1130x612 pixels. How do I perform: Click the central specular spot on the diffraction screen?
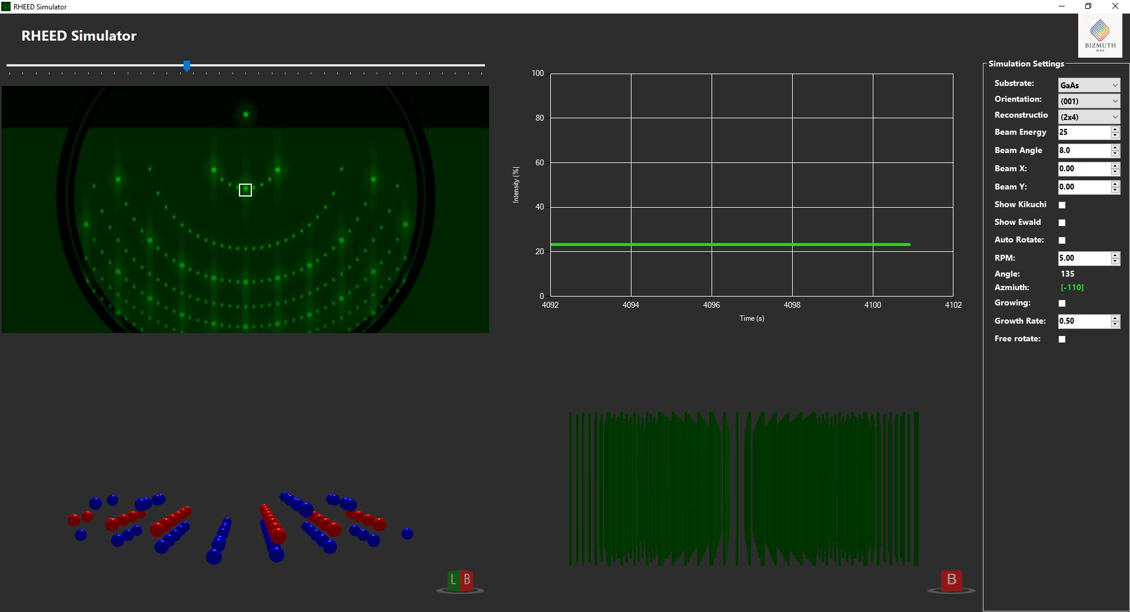[246, 114]
